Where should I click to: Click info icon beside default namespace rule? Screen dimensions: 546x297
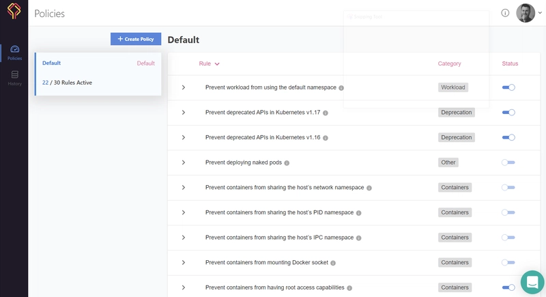341,88
